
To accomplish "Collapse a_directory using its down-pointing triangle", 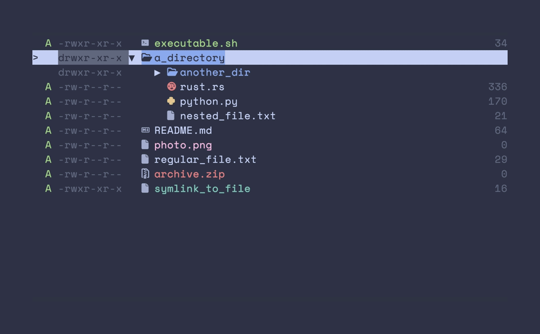I will pyautogui.click(x=131, y=57).
